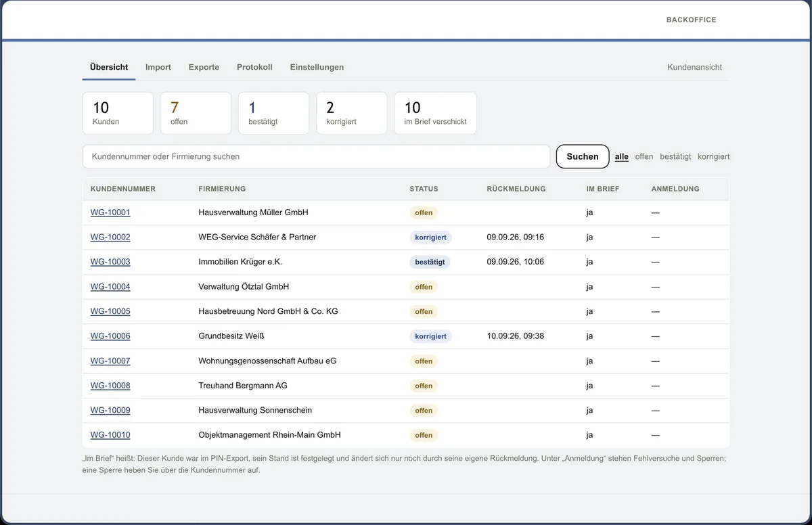Click 'Grundbesitz Weiß' cell
The image size is (812, 525).
click(x=230, y=336)
